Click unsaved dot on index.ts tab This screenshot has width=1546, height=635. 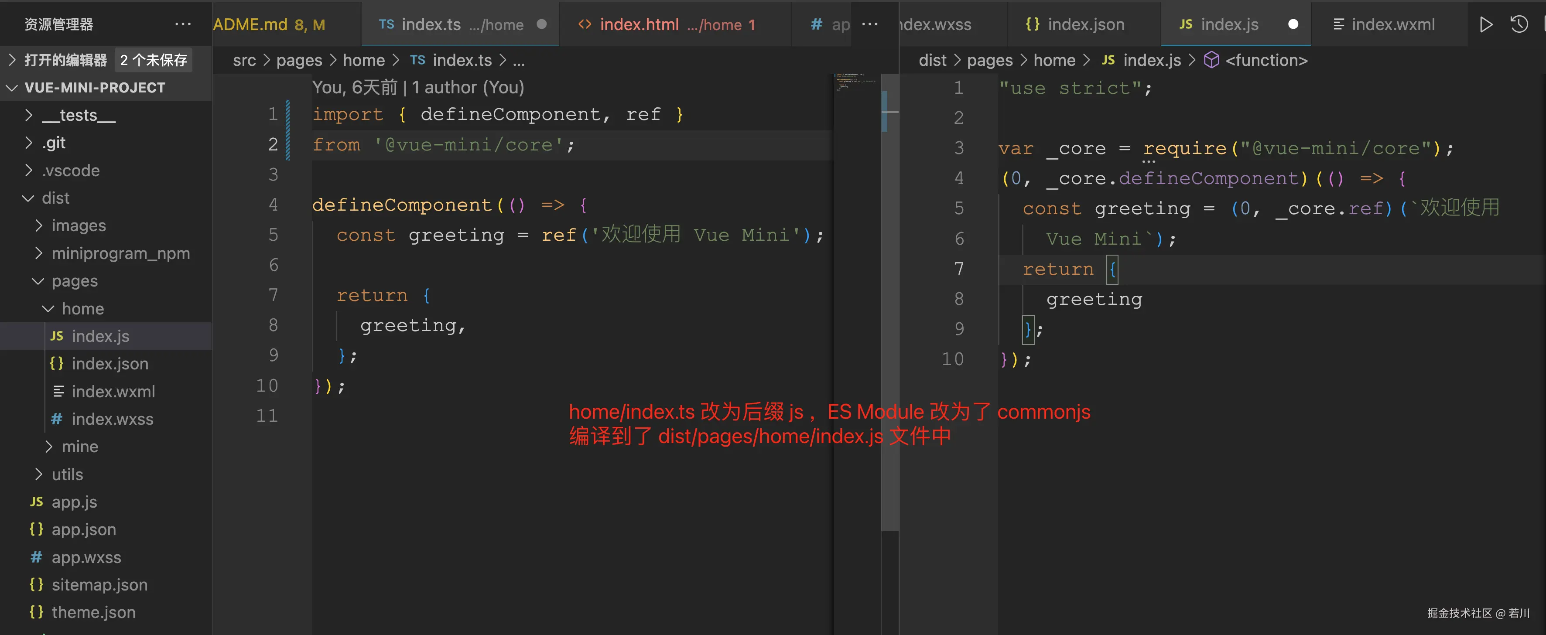point(541,24)
